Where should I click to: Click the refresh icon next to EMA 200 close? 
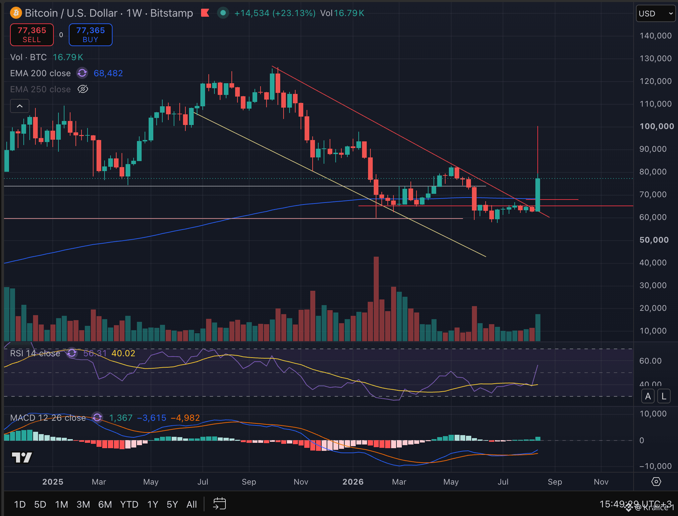(x=82, y=73)
